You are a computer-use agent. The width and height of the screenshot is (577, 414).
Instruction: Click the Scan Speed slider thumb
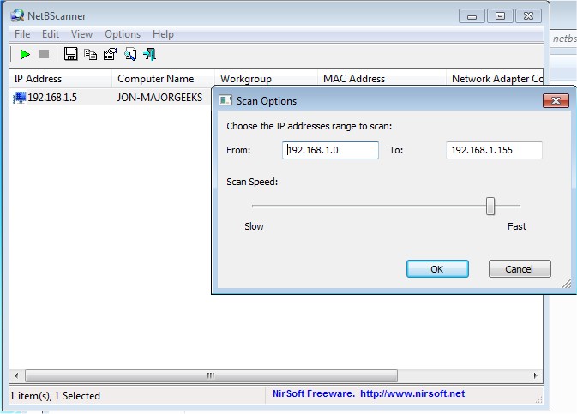point(490,206)
